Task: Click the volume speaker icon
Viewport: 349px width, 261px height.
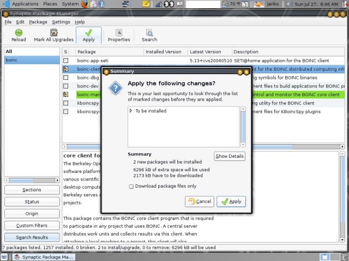Action: pyautogui.click(x=288, y=4)
